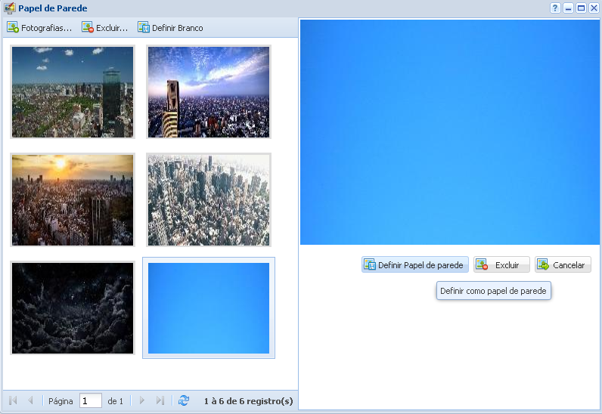Click the page number input field
The width and height of the screenshot is (602, 414).
[x=90, y=401]
